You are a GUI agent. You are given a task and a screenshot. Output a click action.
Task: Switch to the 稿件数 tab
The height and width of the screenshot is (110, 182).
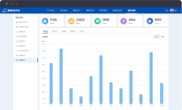pos(45,31)
